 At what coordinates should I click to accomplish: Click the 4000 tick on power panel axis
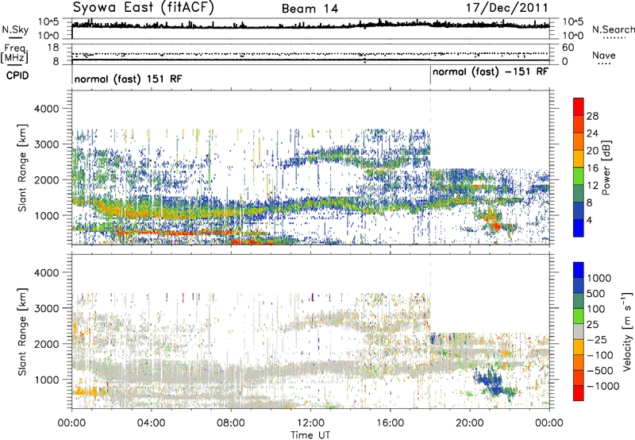(46, 109)
